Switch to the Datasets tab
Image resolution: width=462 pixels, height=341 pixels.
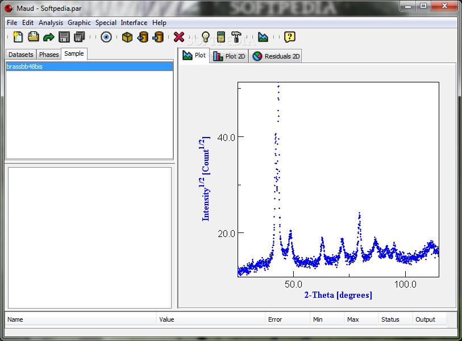[21, 55]
